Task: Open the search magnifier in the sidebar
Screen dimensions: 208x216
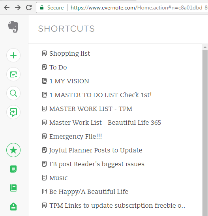Action: pyautogui.click(x=13, y=93)
